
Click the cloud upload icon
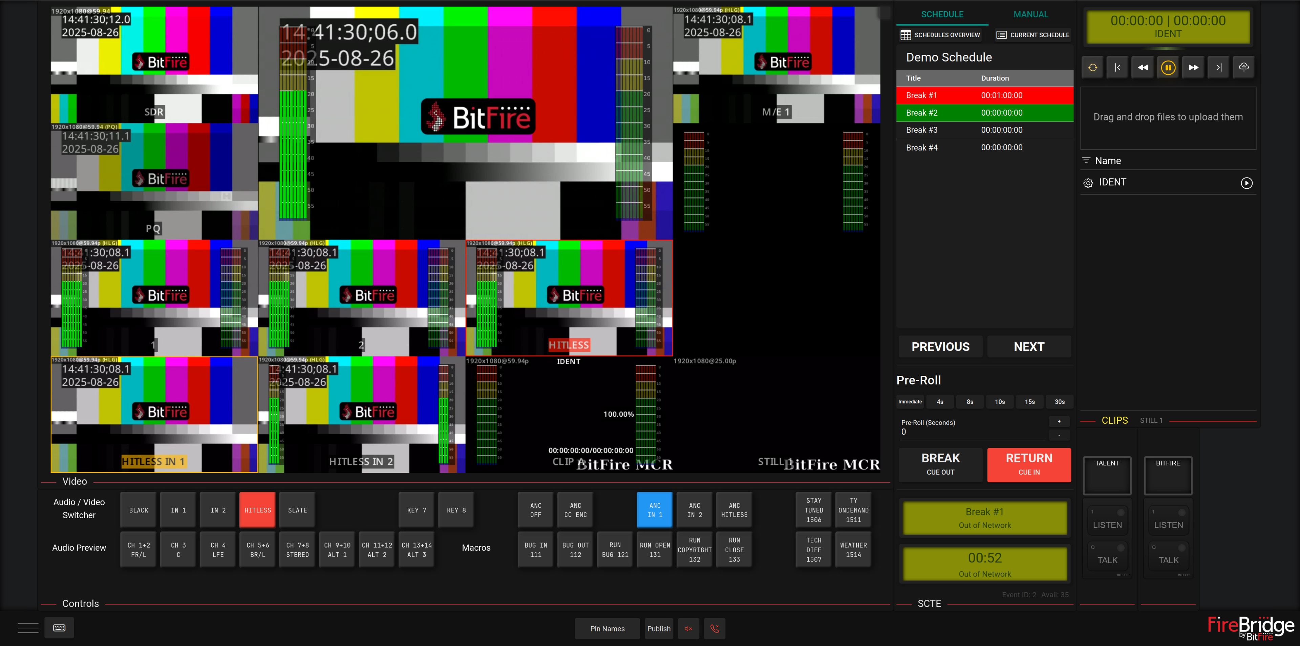coord(1244,68)
